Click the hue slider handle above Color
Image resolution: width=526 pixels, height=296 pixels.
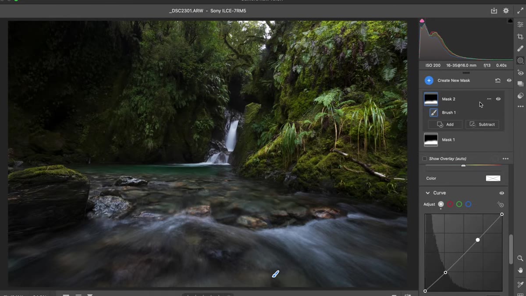tap(463, 166)
